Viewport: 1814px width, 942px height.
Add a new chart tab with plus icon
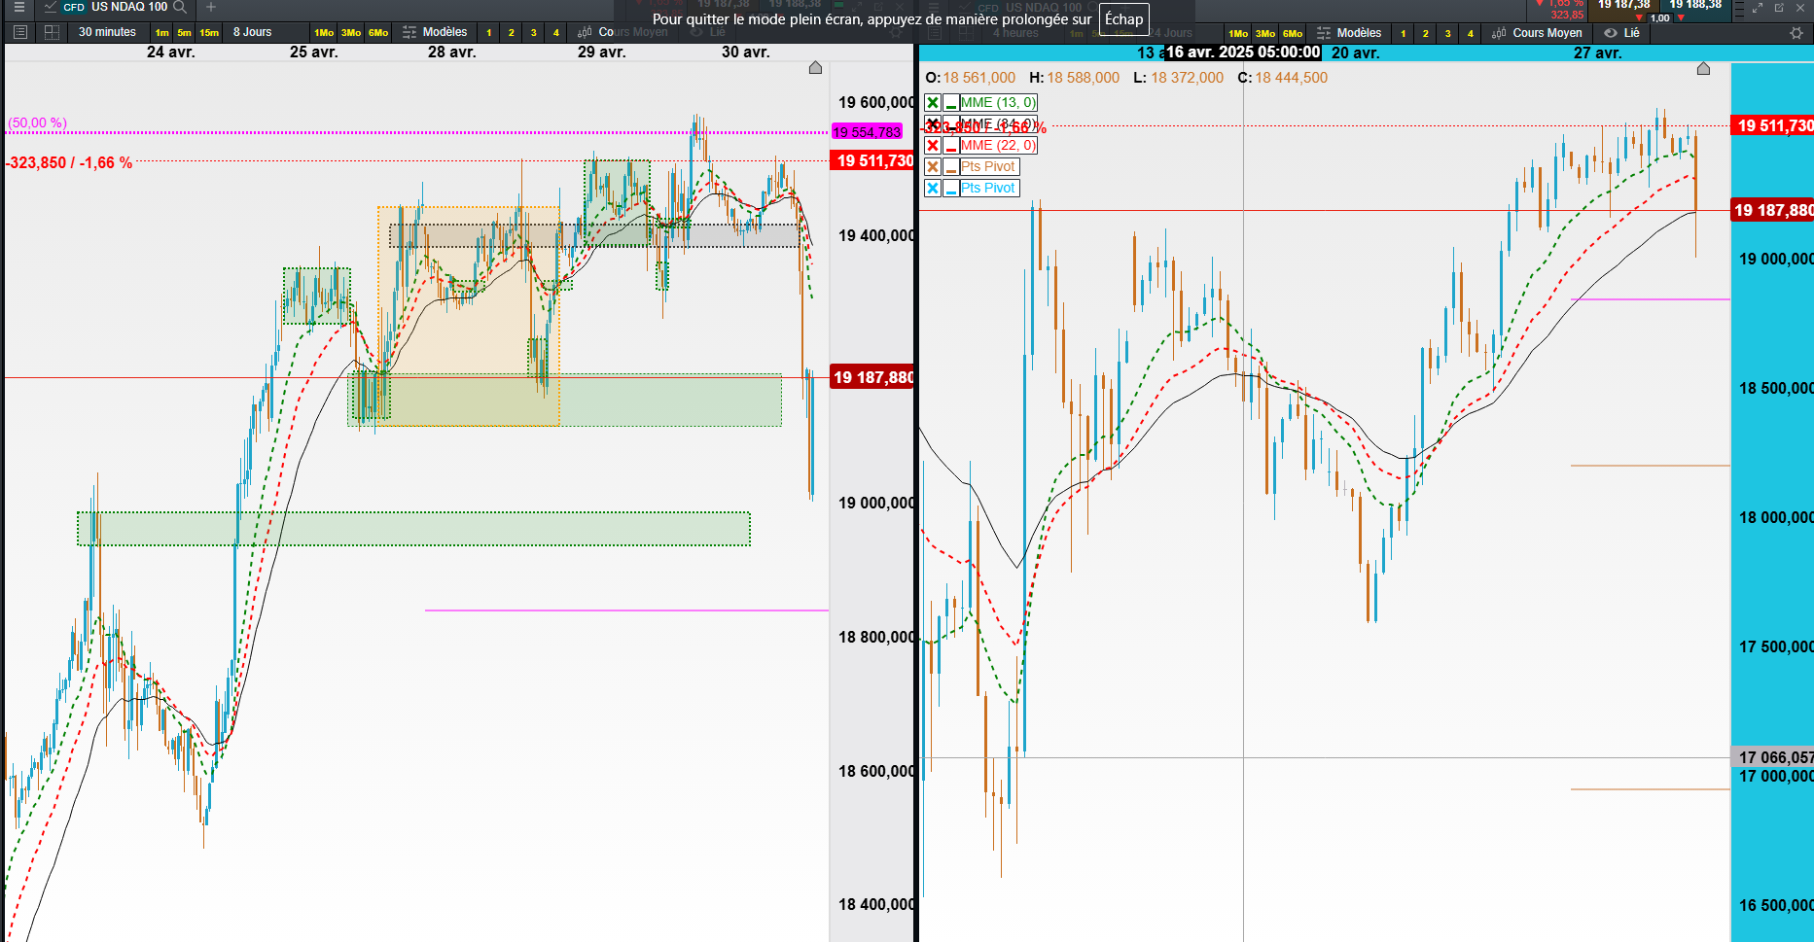tap(211, 7)
